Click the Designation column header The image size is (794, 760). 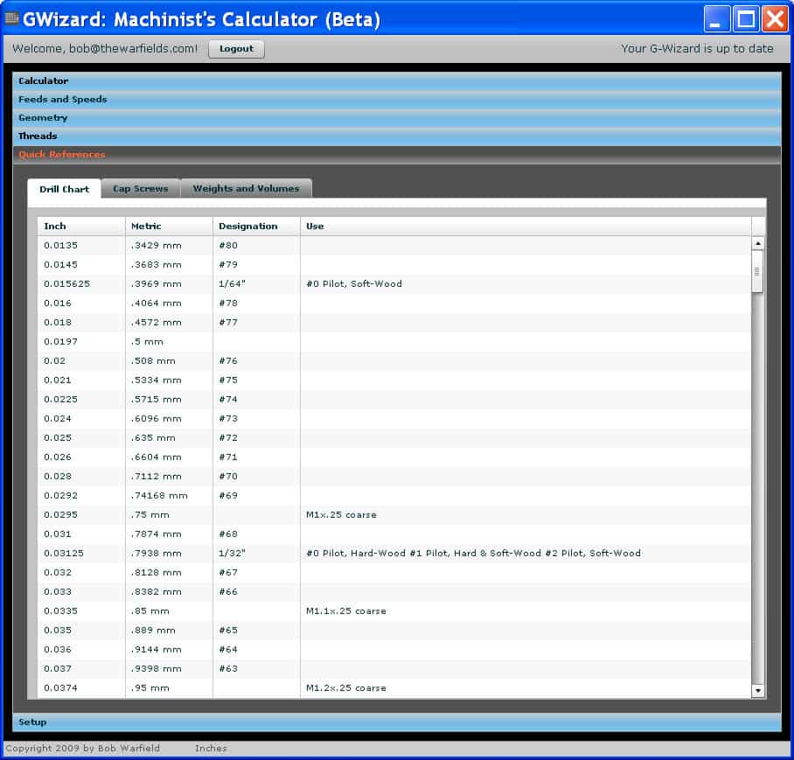[256, 227]
